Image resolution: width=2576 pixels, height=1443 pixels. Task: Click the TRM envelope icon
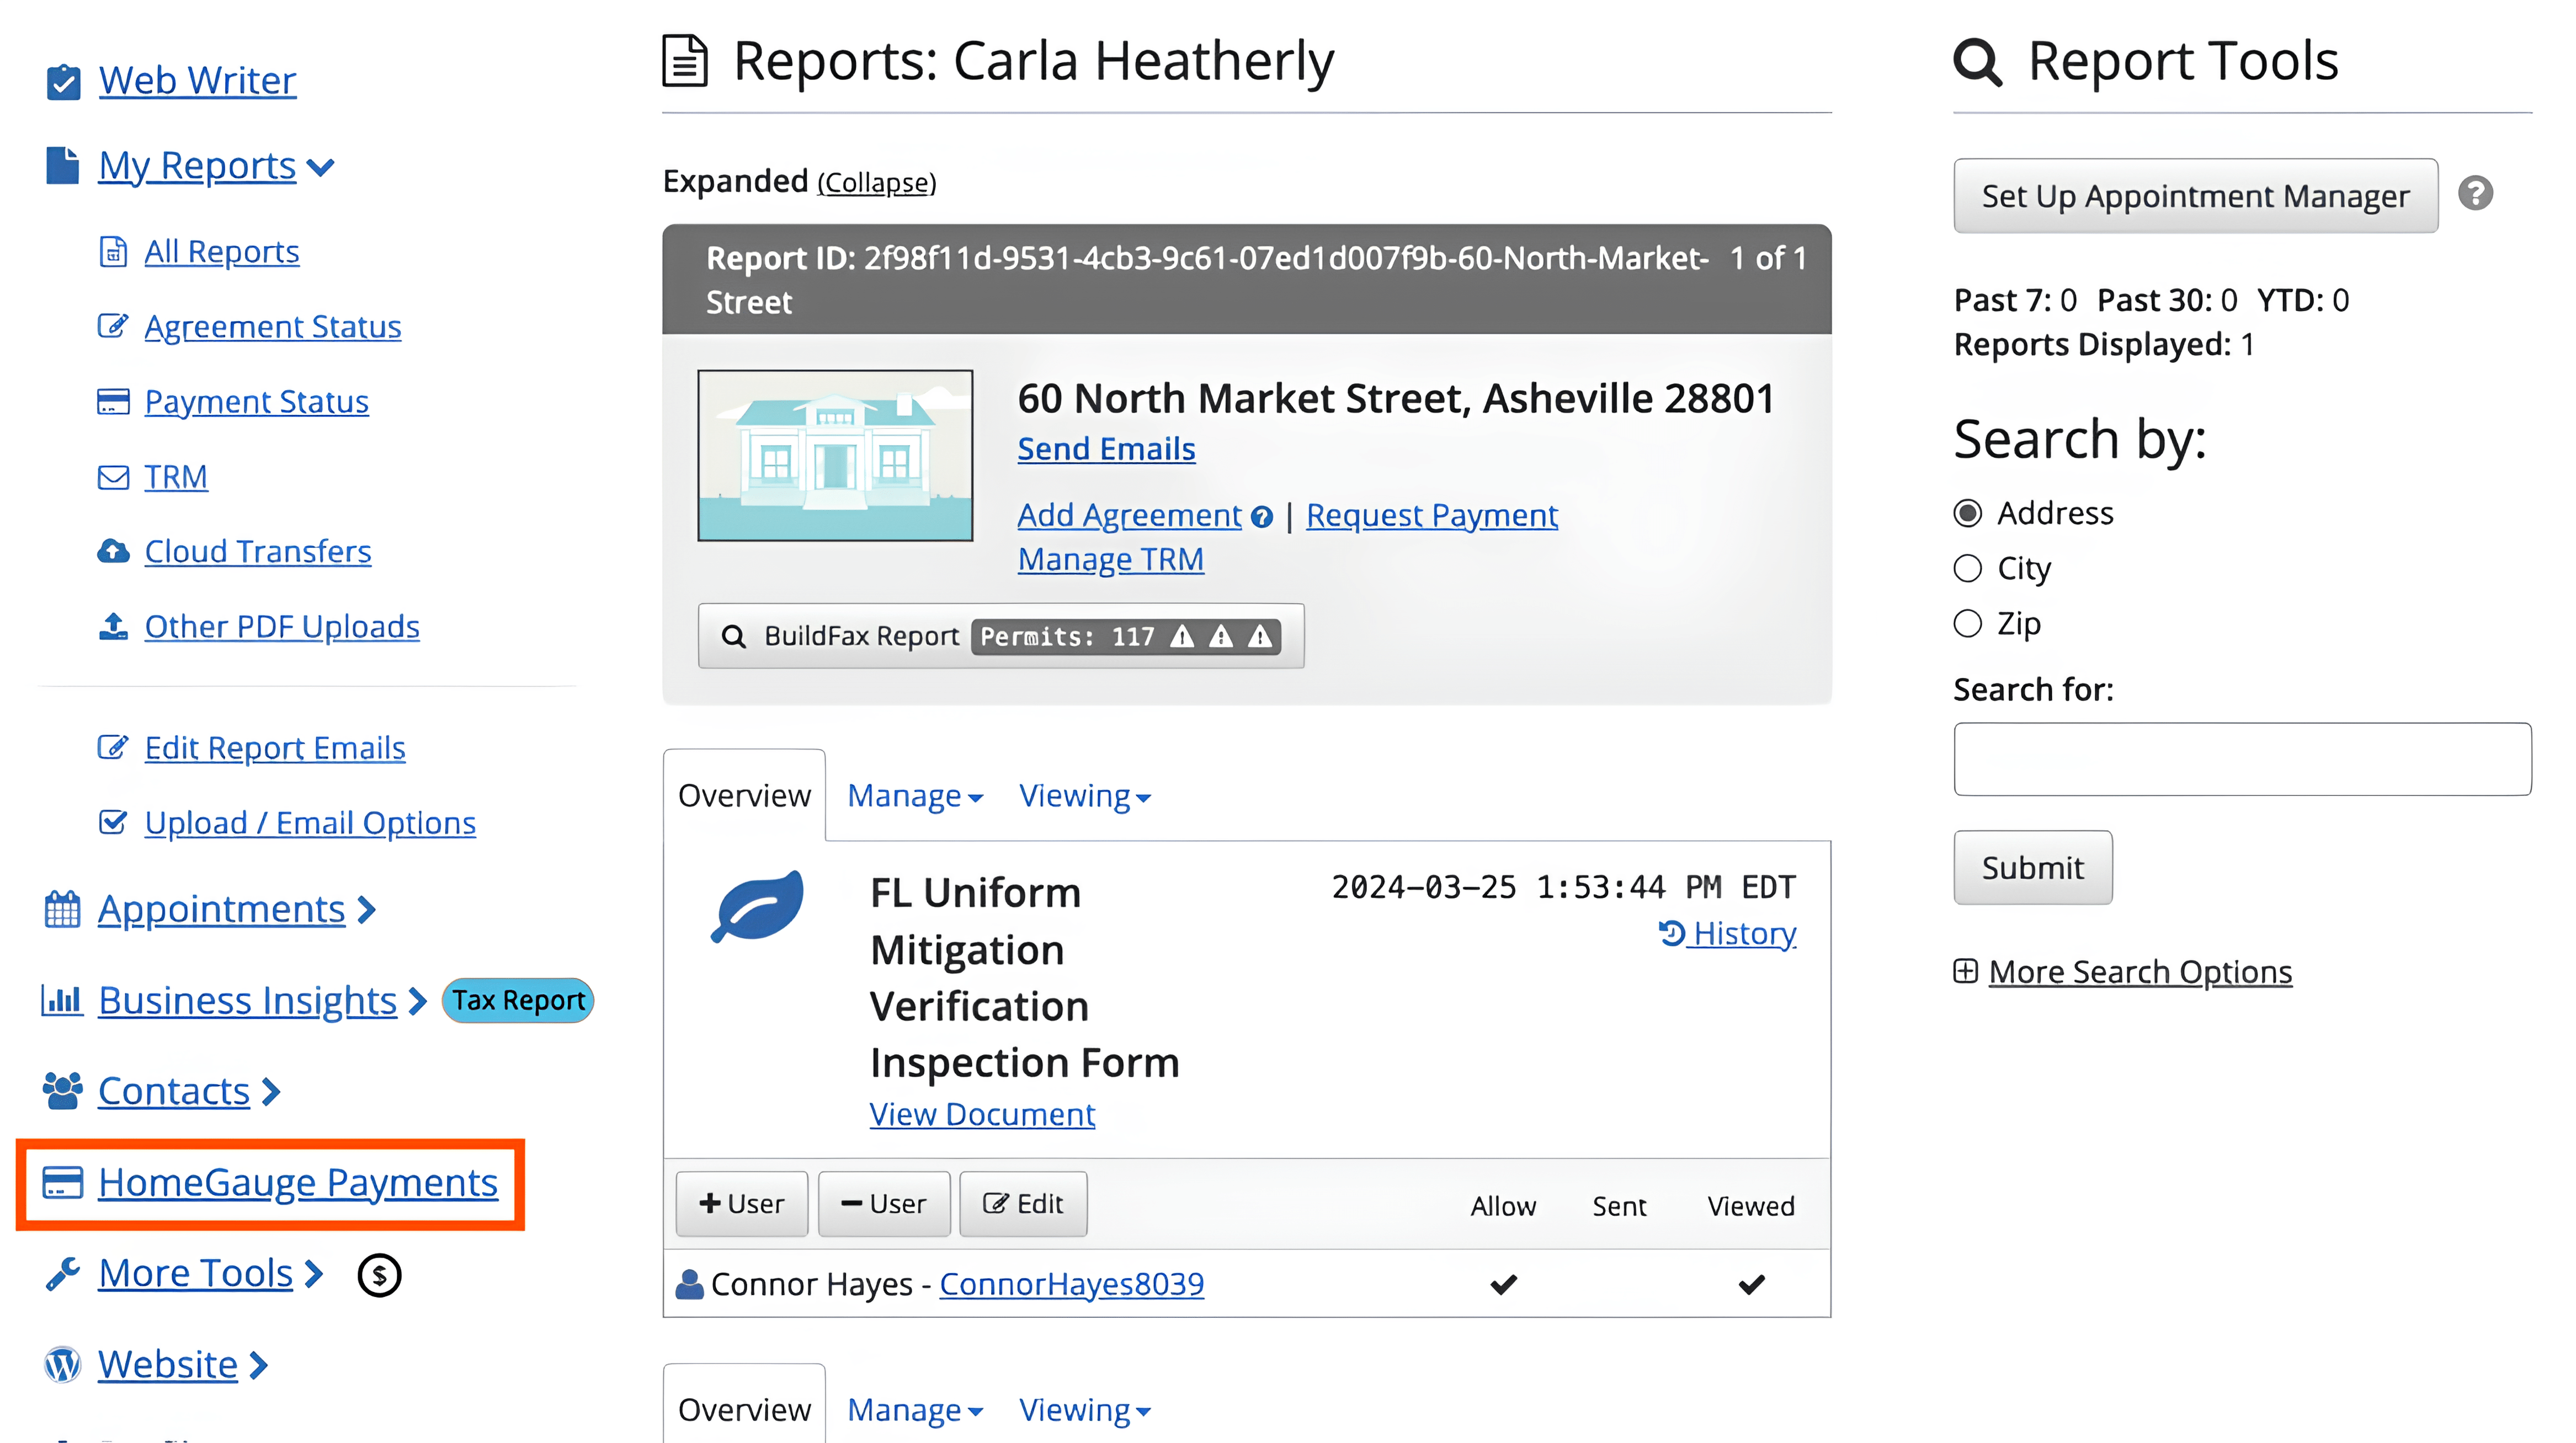coord(113,477)
